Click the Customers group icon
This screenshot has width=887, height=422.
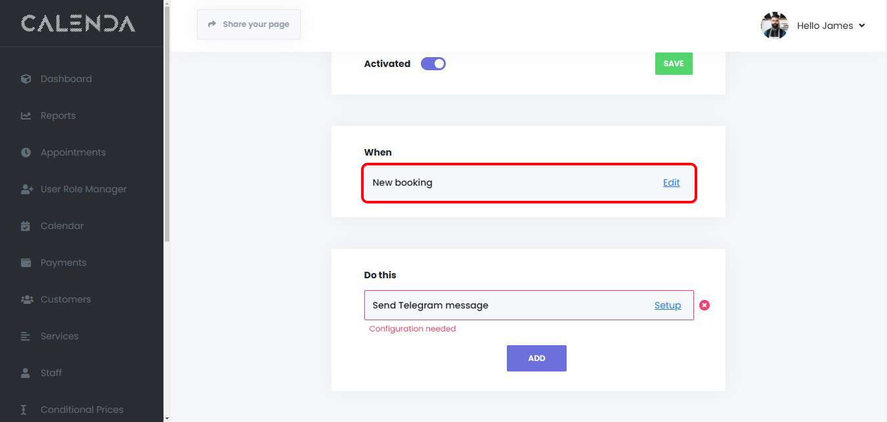click(x=26, y=299)
